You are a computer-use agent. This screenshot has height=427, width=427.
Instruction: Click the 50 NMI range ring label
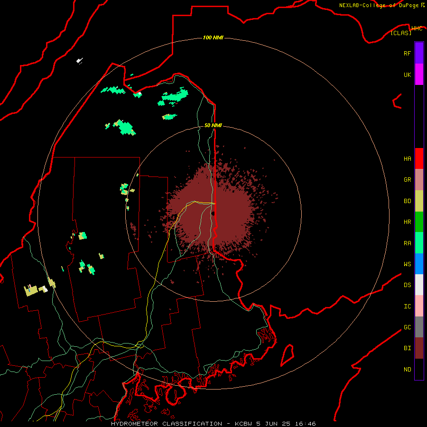pyautogui.click(x=213, y=125)
